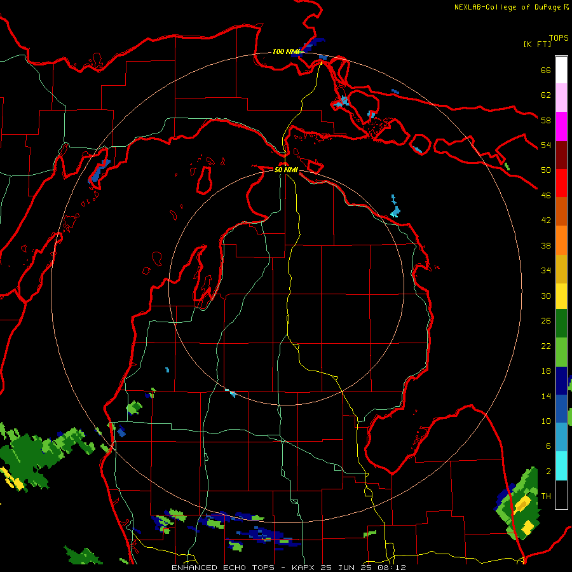Click the light pink legend swatch
This screenshot has height=572, width=572.
click(561, 98)
